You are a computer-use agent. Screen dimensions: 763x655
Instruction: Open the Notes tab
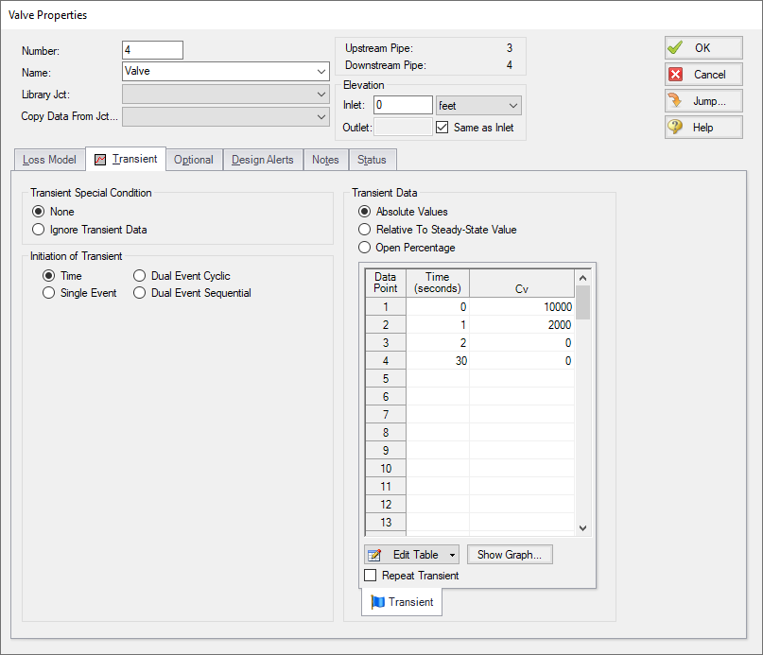[325, 159]
